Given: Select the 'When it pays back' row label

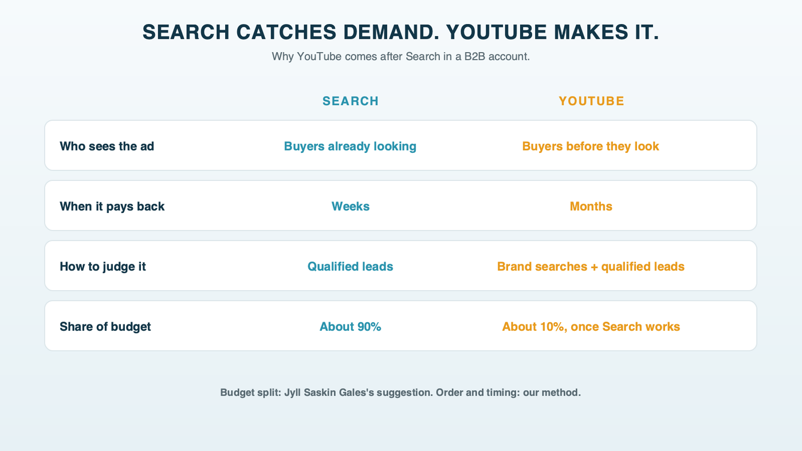Looking at the screenshot, I should pos(112,206).
